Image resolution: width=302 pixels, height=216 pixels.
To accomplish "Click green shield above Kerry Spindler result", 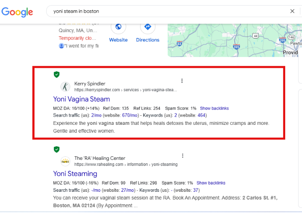I will [57, 75].
